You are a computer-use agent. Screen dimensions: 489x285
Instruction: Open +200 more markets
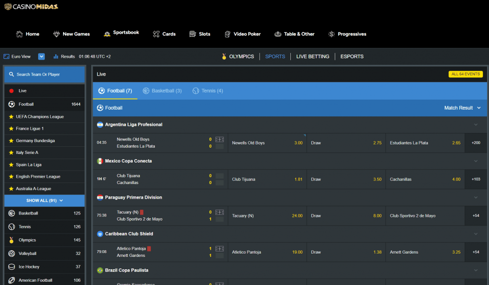pyautogui.click(x=476, y=143)
